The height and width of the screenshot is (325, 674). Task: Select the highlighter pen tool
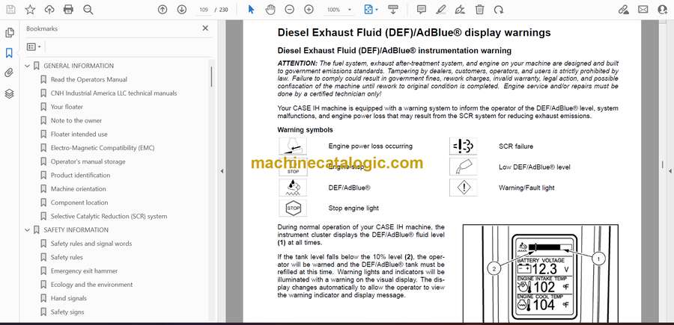point(440,10)
